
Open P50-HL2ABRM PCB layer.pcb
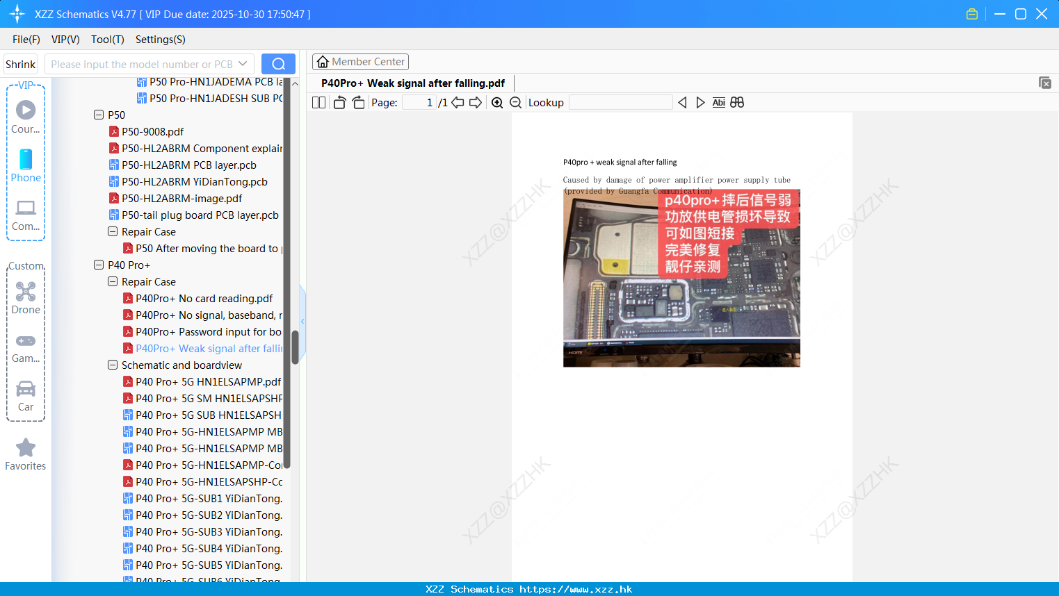coord(189,165)
